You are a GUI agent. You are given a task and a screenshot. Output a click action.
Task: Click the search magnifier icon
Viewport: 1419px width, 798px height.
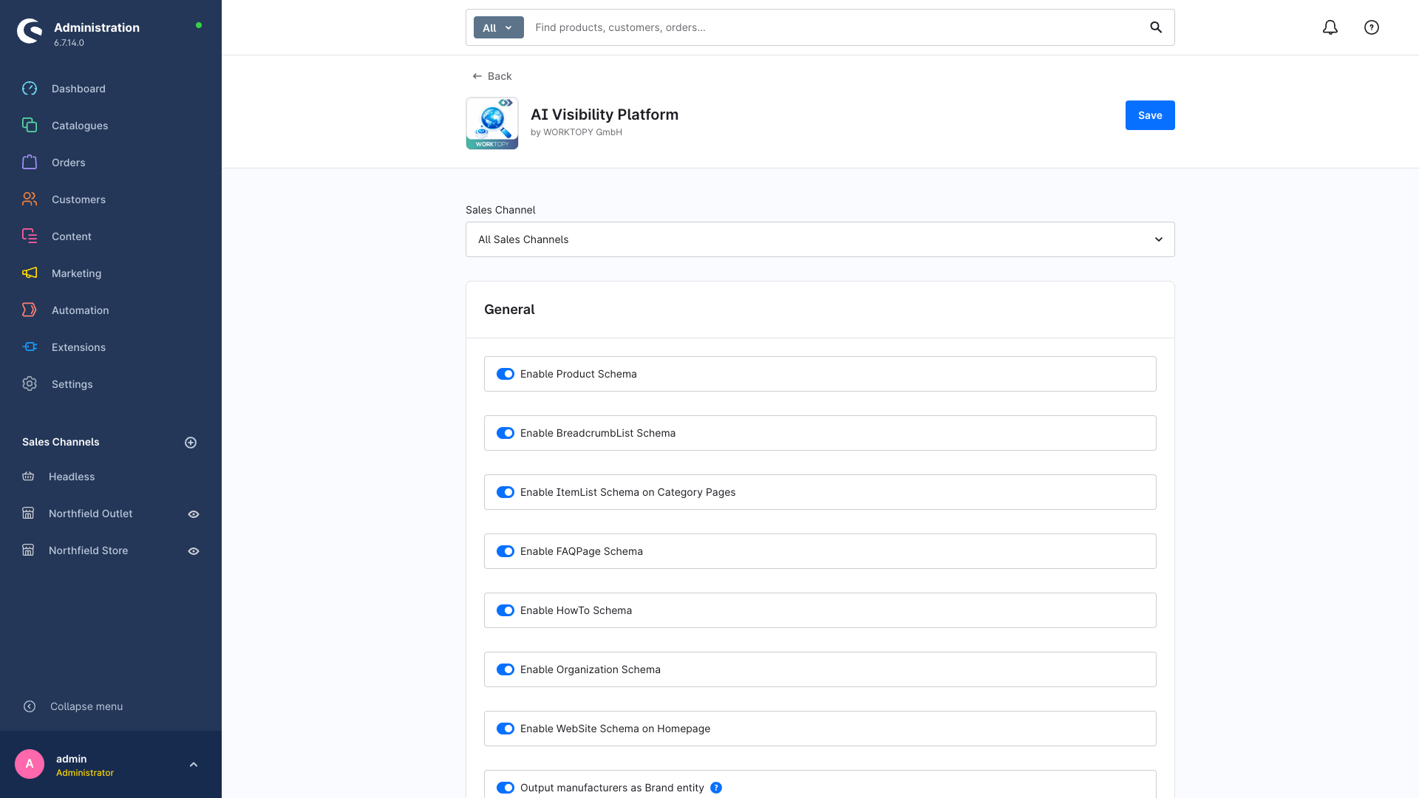coord(1156,27)
